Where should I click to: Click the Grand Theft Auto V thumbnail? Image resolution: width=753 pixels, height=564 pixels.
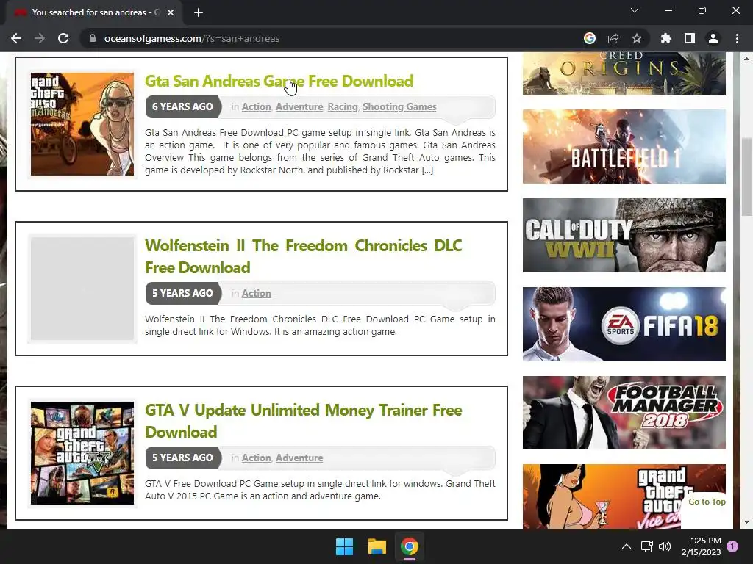pos(82,453)
